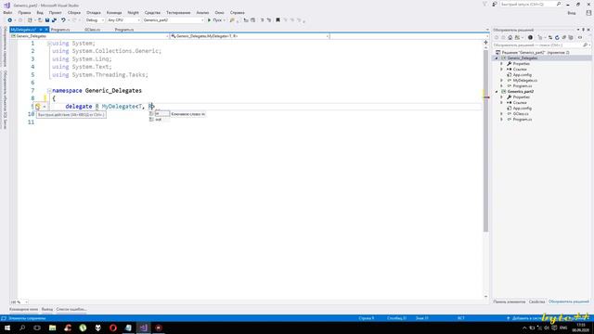594x334 pixels.
Task: Open the Quick Actions lightbulb icon
Action: [38, 107]
